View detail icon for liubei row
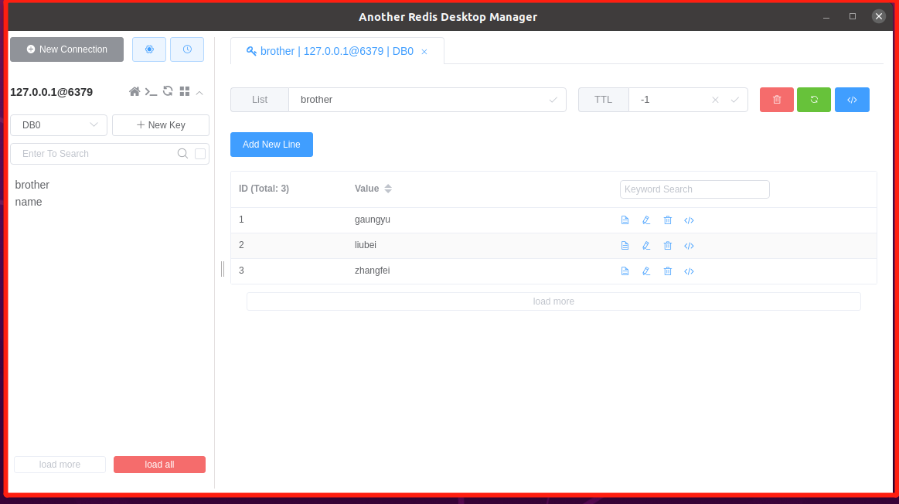The width and height of the screenshot is (899, 504). (625, 245)
